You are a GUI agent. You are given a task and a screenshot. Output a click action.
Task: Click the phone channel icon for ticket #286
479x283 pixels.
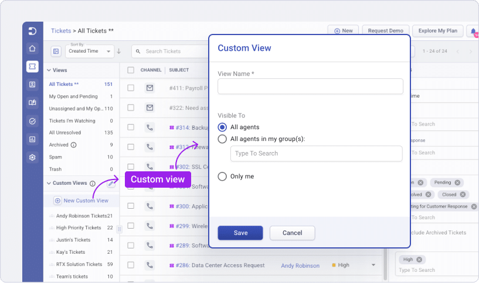pyautogui.click(x=150, y=265)
